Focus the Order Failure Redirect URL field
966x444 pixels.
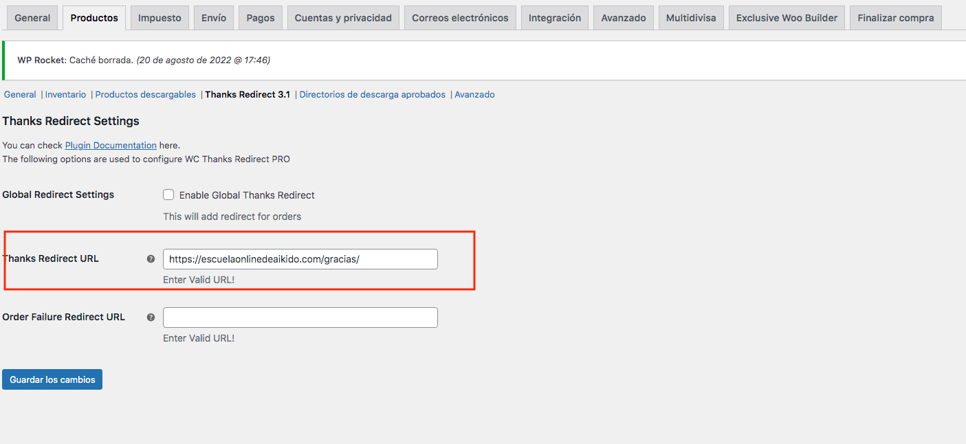tap(300, 318)
